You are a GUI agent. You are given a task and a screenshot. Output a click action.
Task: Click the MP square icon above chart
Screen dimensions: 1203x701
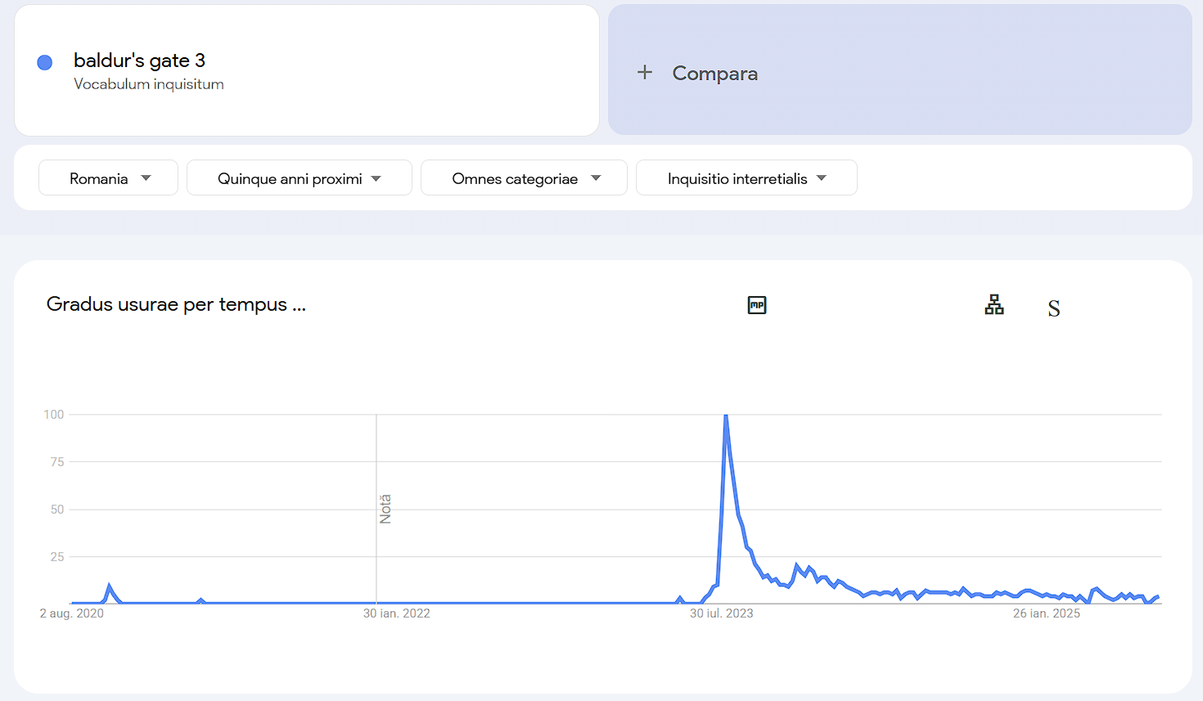(757, 305)
